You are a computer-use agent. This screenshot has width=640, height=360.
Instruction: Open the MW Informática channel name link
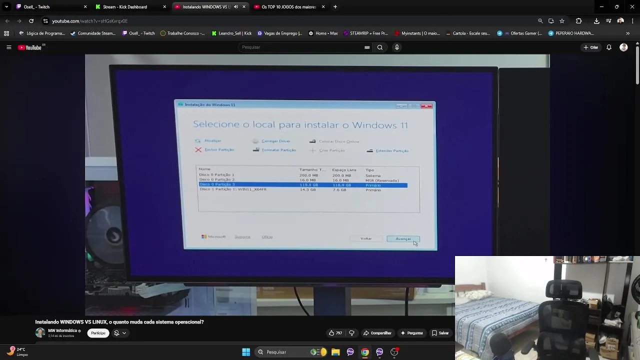62,330
